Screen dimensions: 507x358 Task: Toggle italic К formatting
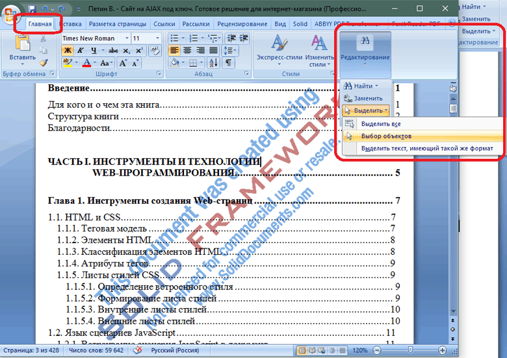pyautogui.click(x=80, y=51)
